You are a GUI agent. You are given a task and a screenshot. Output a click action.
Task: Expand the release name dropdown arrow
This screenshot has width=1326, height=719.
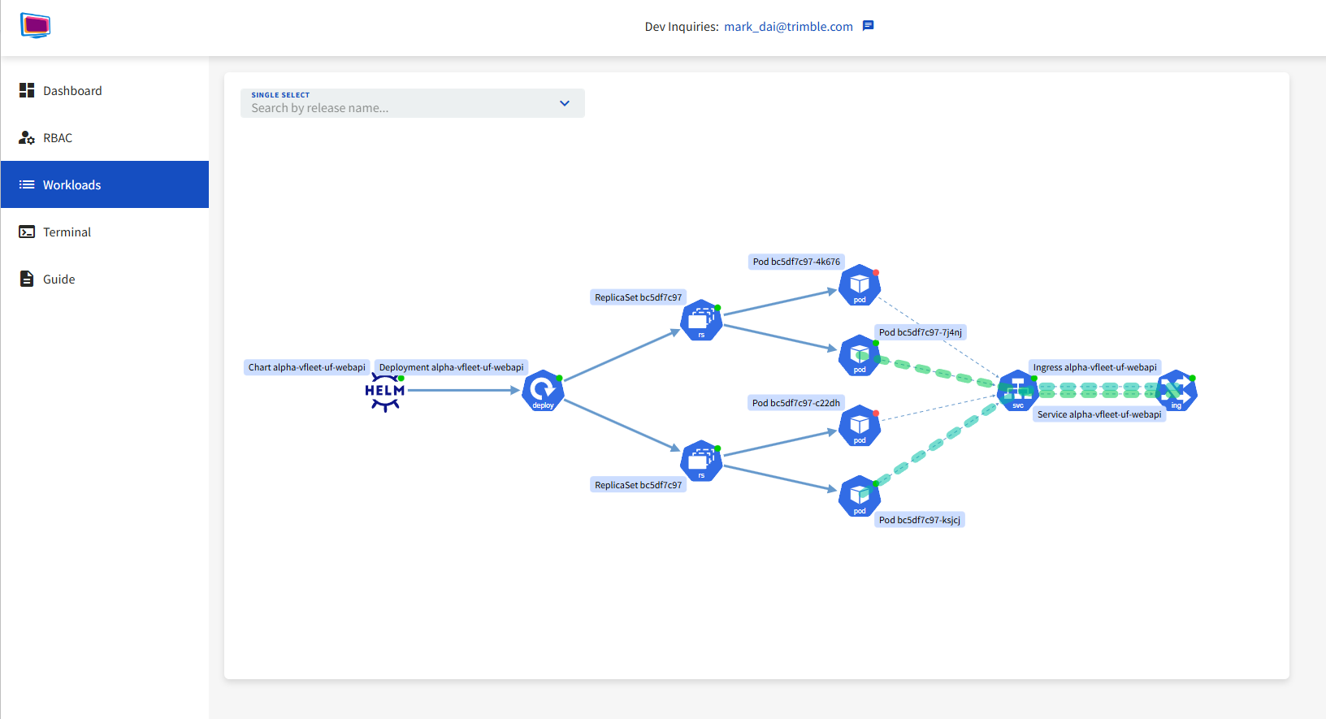tap(565, 103)
